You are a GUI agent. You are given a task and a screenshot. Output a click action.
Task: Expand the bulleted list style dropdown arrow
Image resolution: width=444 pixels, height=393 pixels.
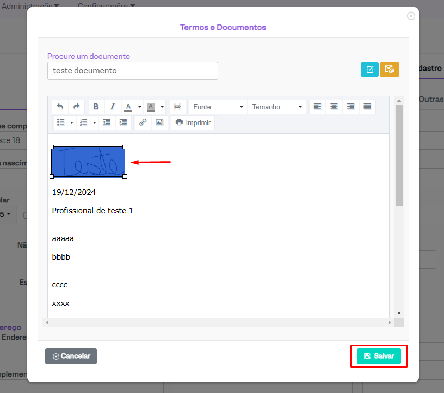click(72, 122)
